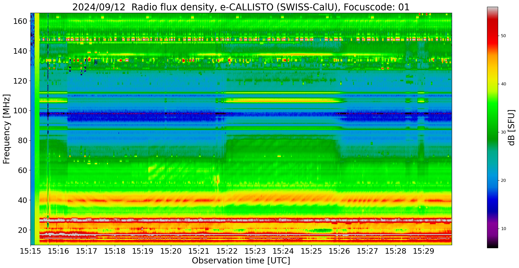Click the colorbar tick label 30
This screenshot has height=268, width=519.
click(x=503, y=132)
